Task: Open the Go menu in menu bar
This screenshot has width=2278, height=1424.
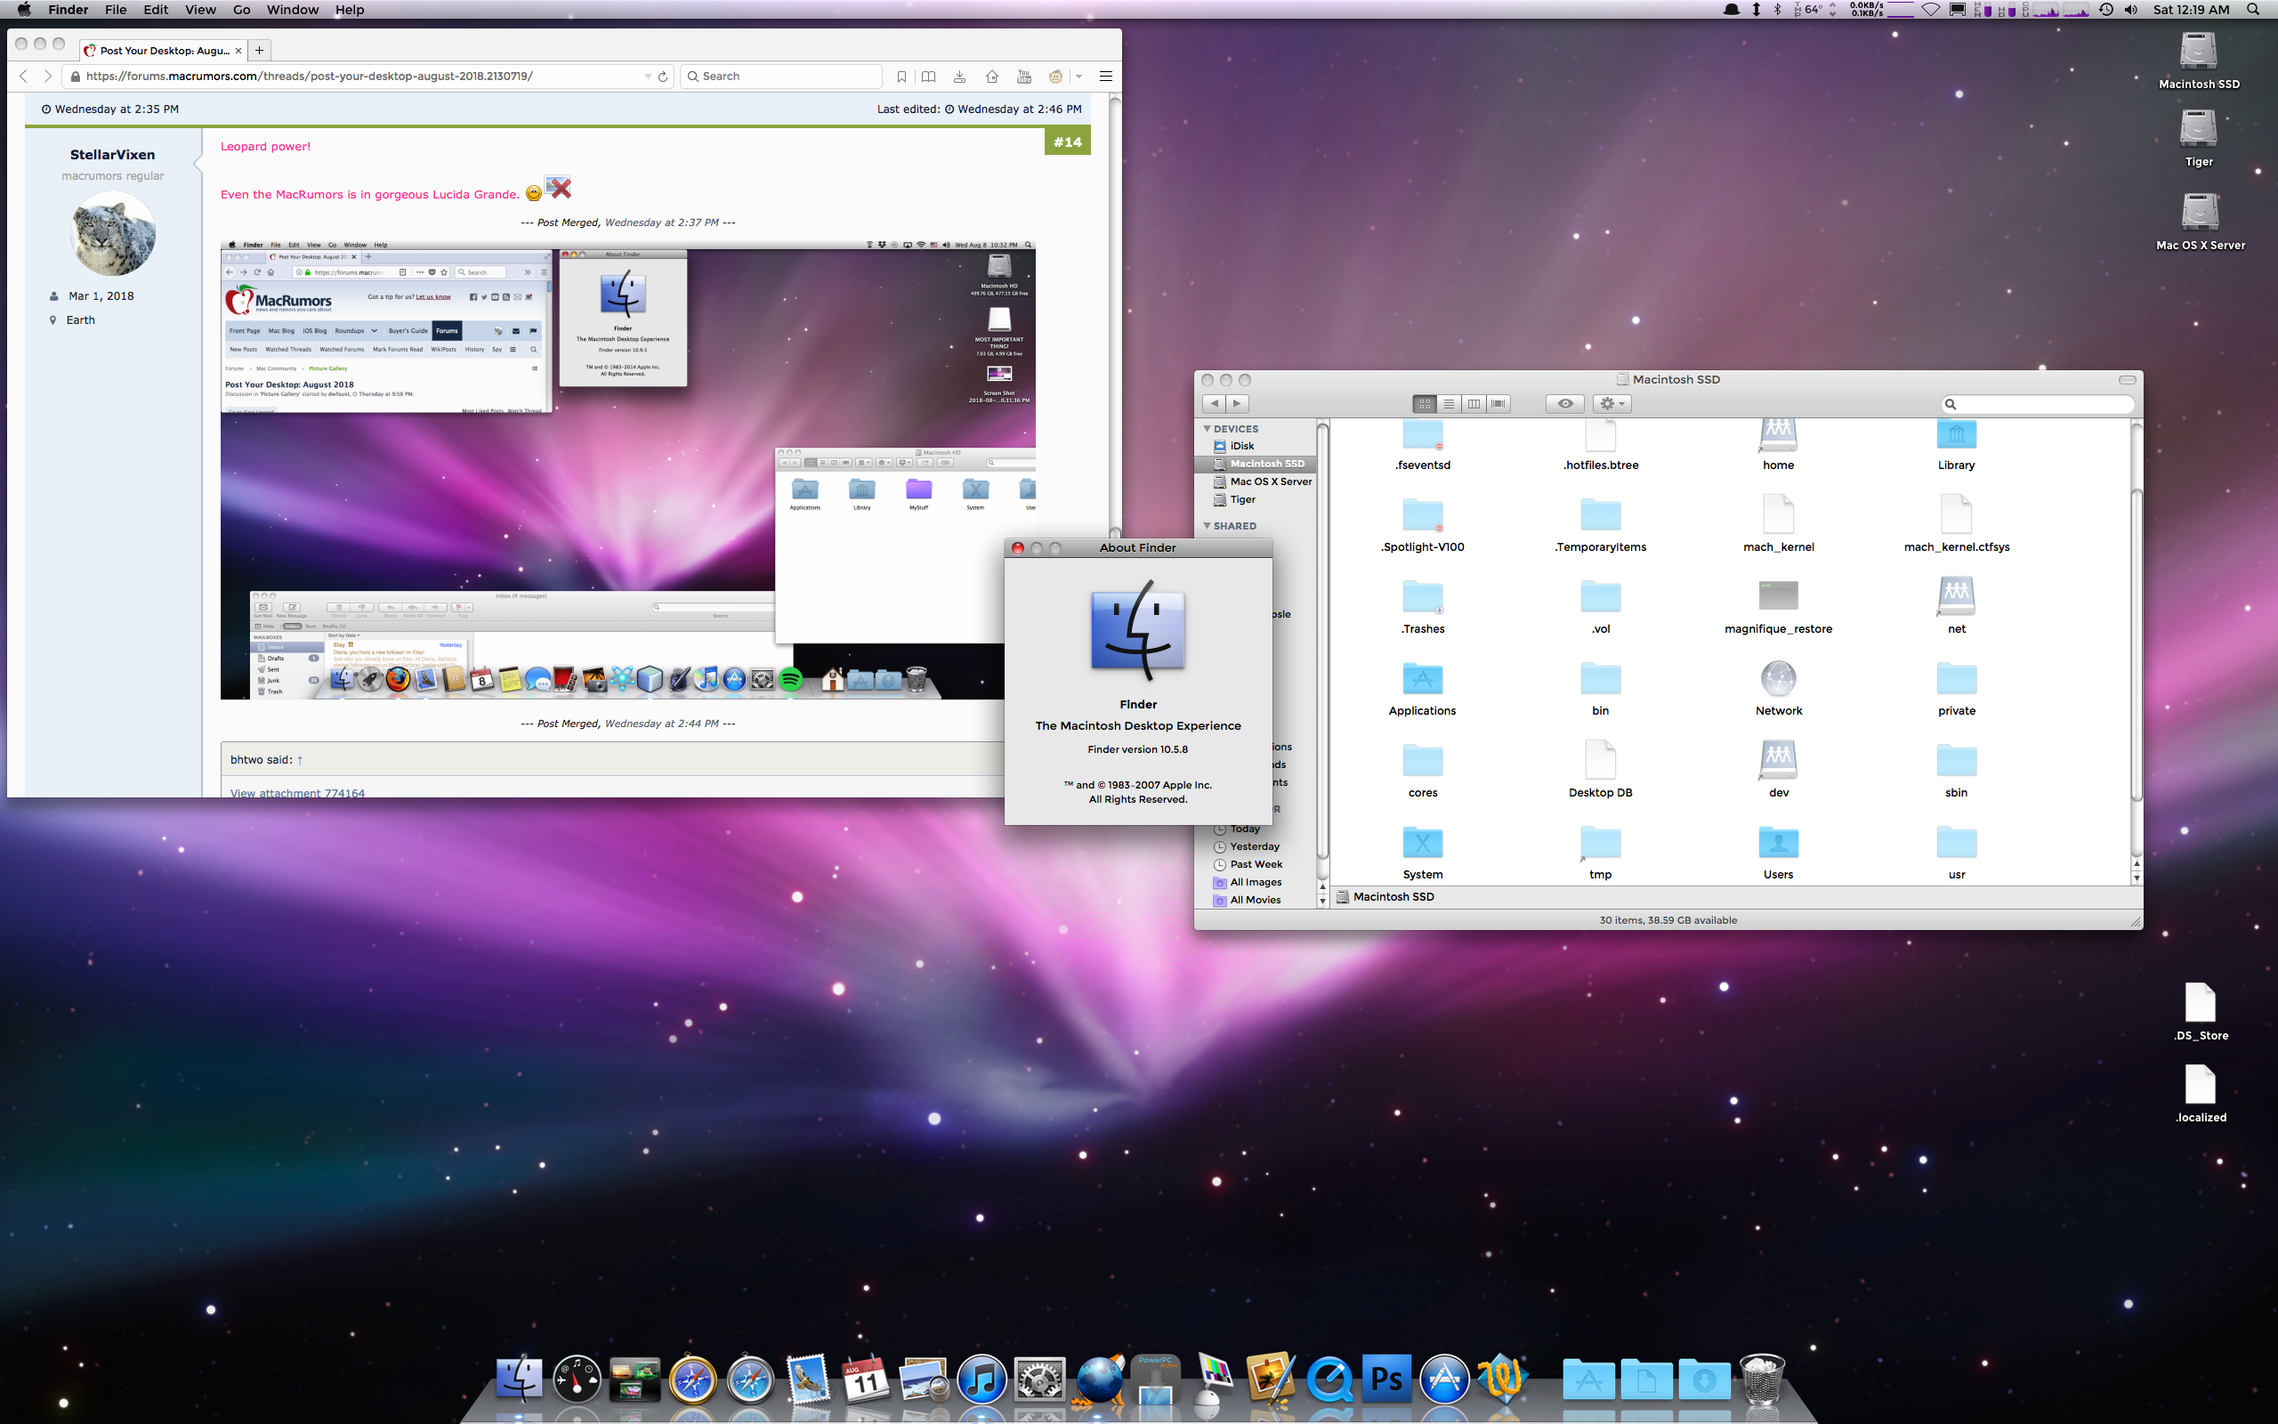Action: point(242,10)
